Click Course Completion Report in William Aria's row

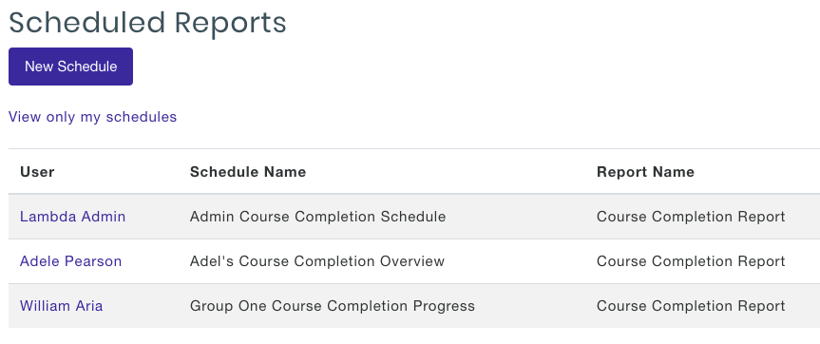691,306
